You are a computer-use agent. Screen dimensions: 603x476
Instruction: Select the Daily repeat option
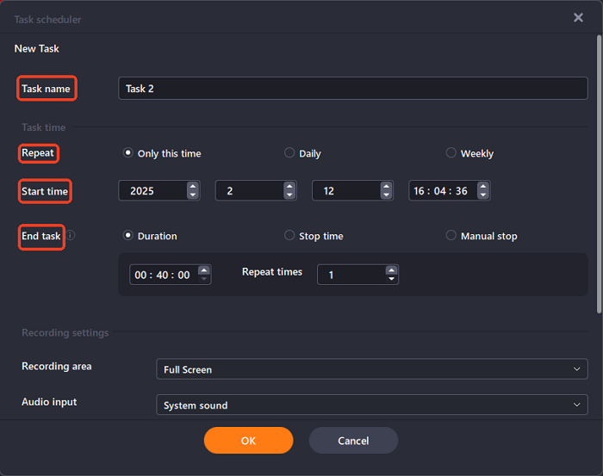(x=289, y=153)
